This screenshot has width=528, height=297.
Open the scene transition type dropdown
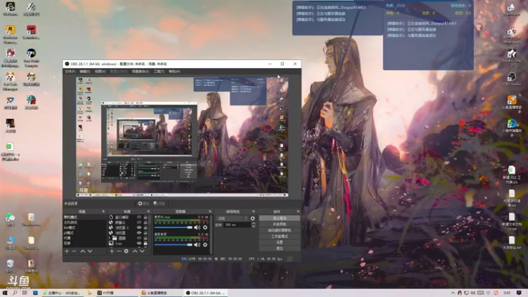tap(232, 218)
